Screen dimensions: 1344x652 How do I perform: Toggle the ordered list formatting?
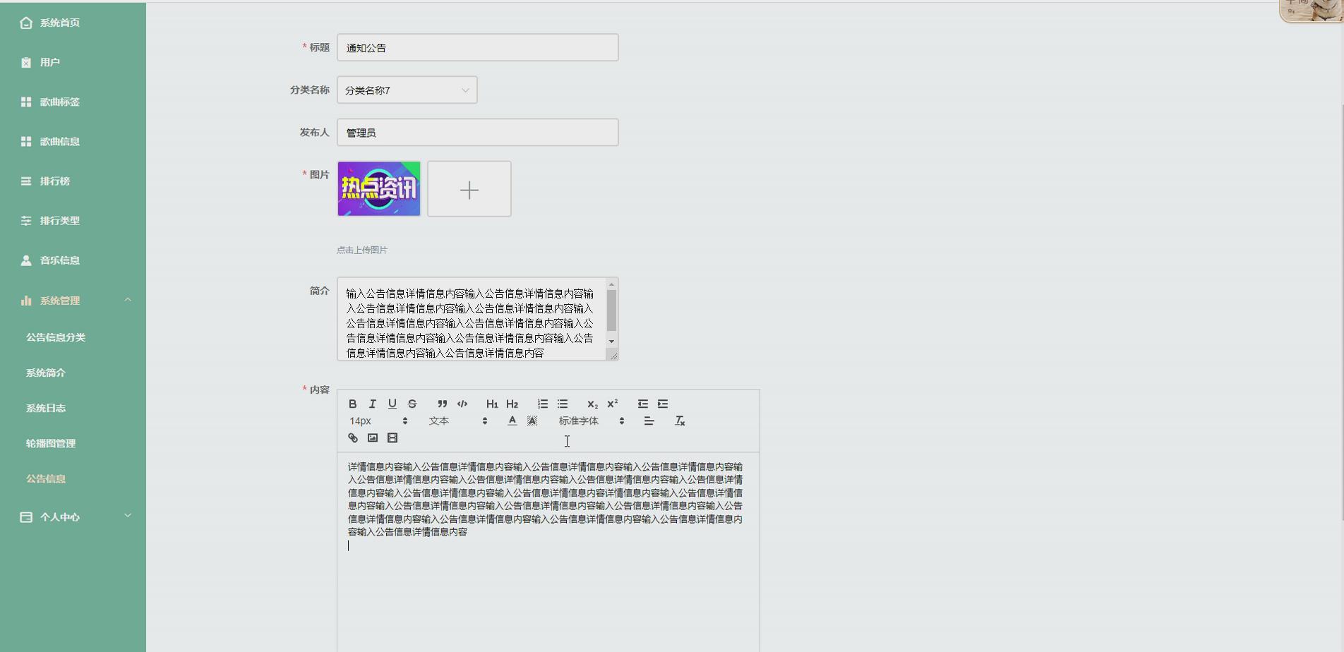543,404
